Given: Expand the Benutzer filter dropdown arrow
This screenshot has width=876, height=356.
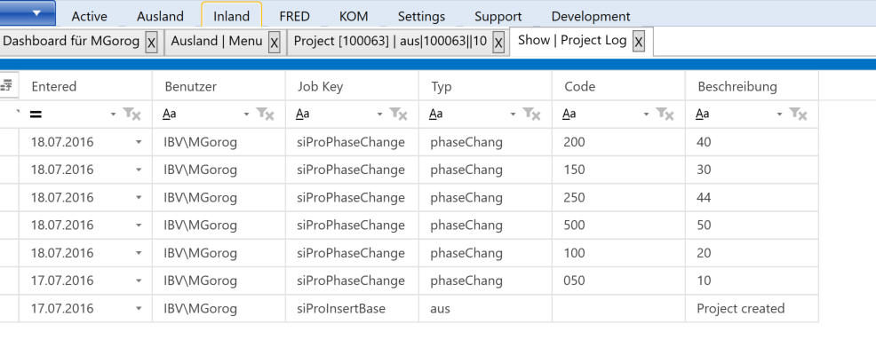Looking at the screenshot, I should coord(246,115).
